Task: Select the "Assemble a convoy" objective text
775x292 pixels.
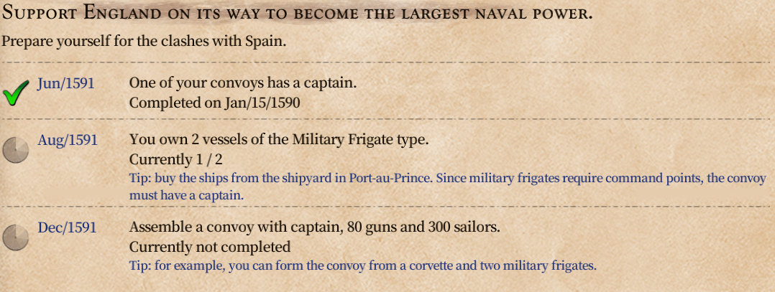Action: click(x=314, y=227)
